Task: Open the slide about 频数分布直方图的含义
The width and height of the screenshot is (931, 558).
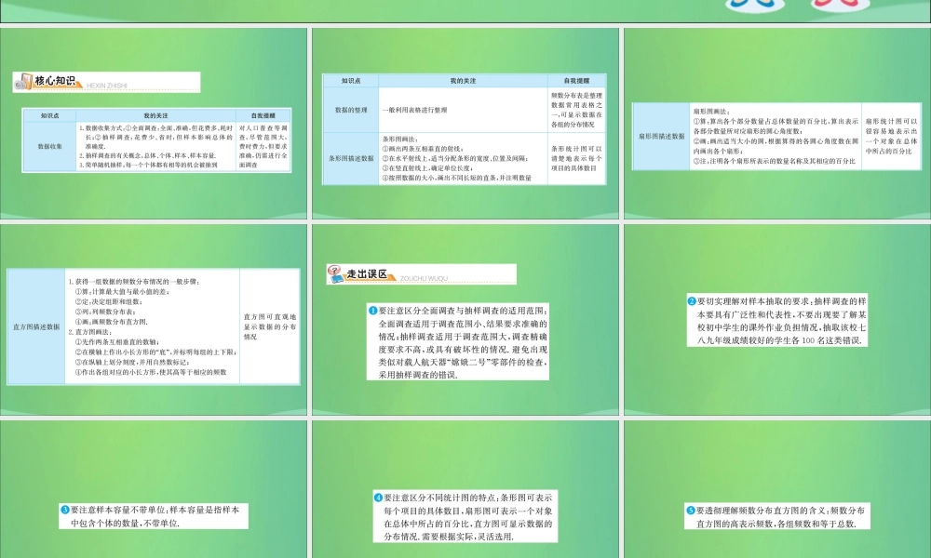Action: click(777, 489)
